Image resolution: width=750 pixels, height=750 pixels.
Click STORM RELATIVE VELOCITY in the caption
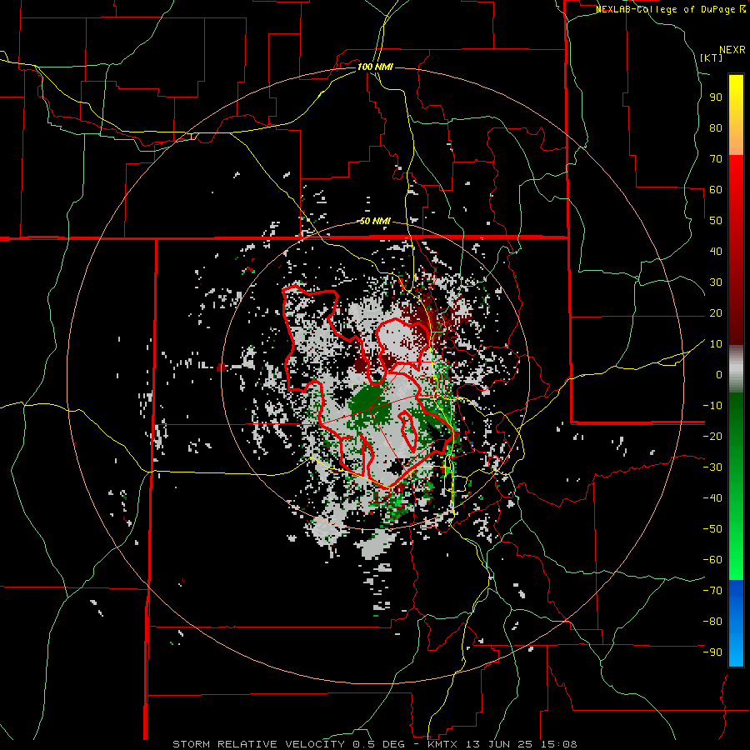(258, 744)
